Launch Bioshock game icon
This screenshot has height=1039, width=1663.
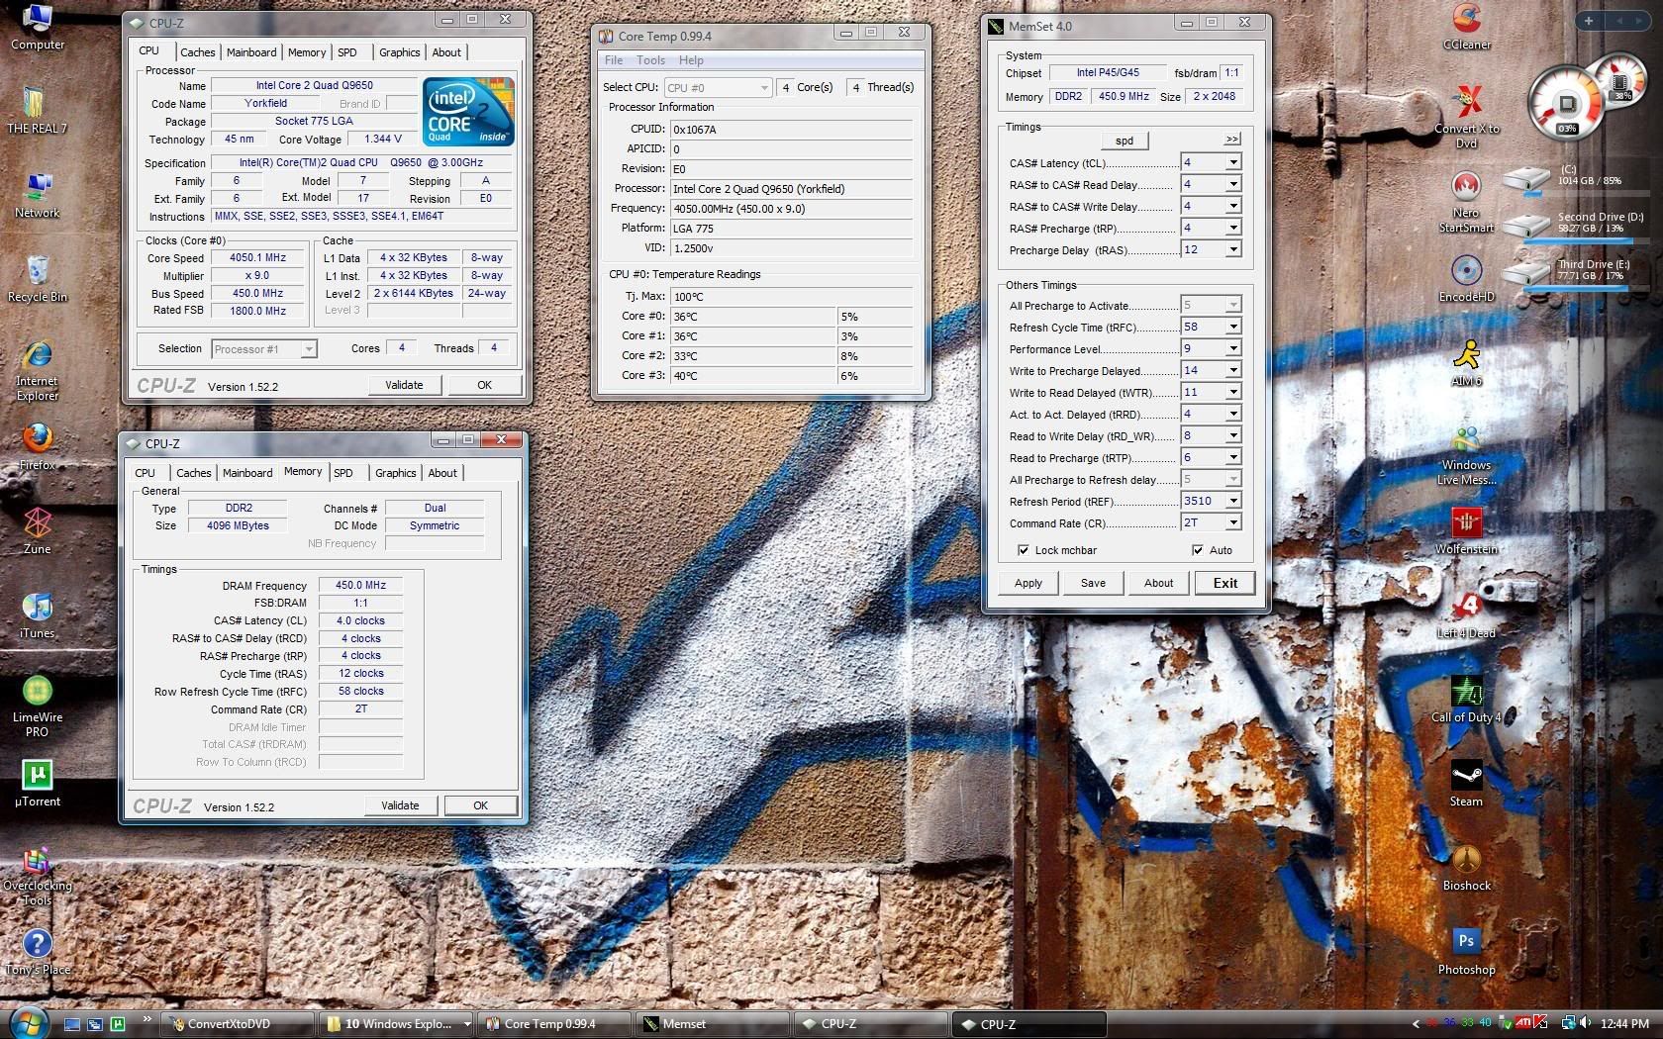1466,867
